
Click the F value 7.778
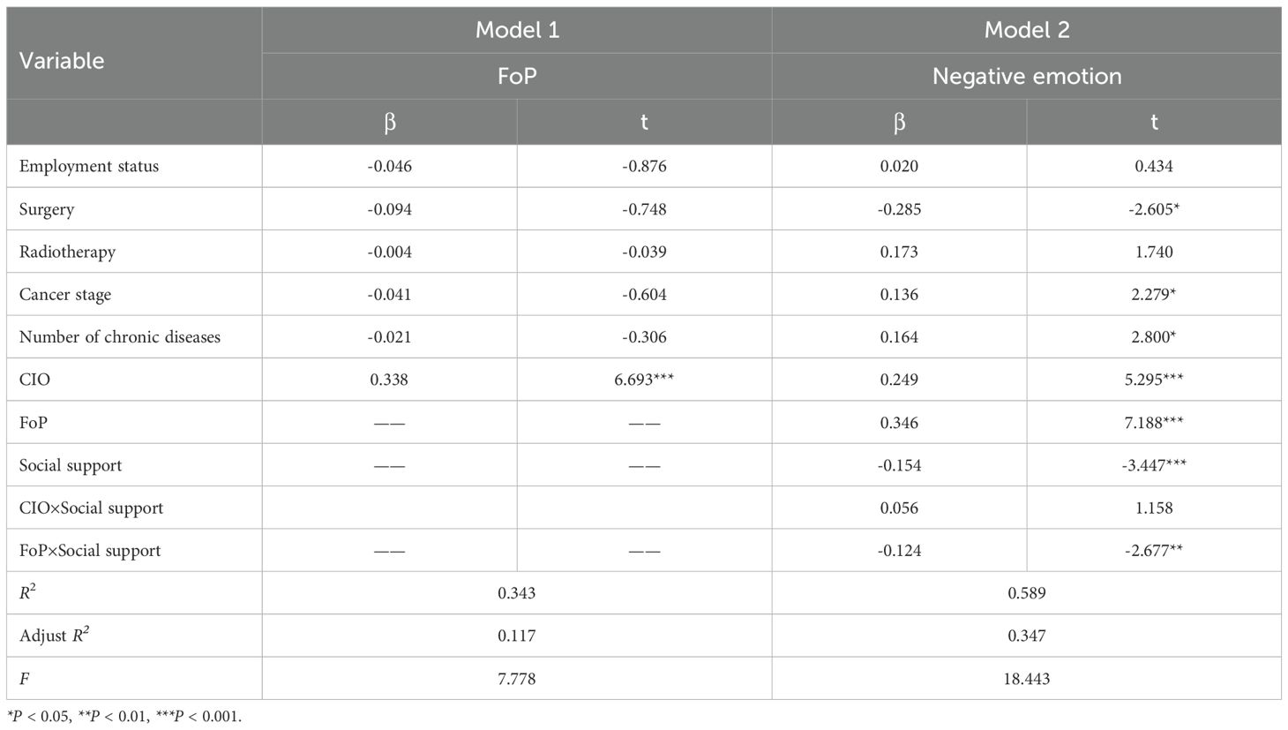(x=517, y=679)
